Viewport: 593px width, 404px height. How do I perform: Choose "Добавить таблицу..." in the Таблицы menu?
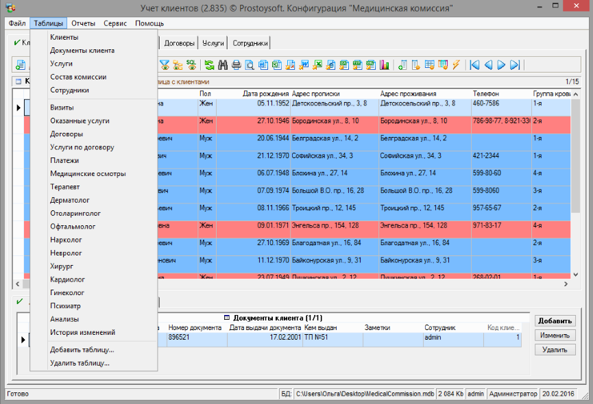(x=82, y=350)
